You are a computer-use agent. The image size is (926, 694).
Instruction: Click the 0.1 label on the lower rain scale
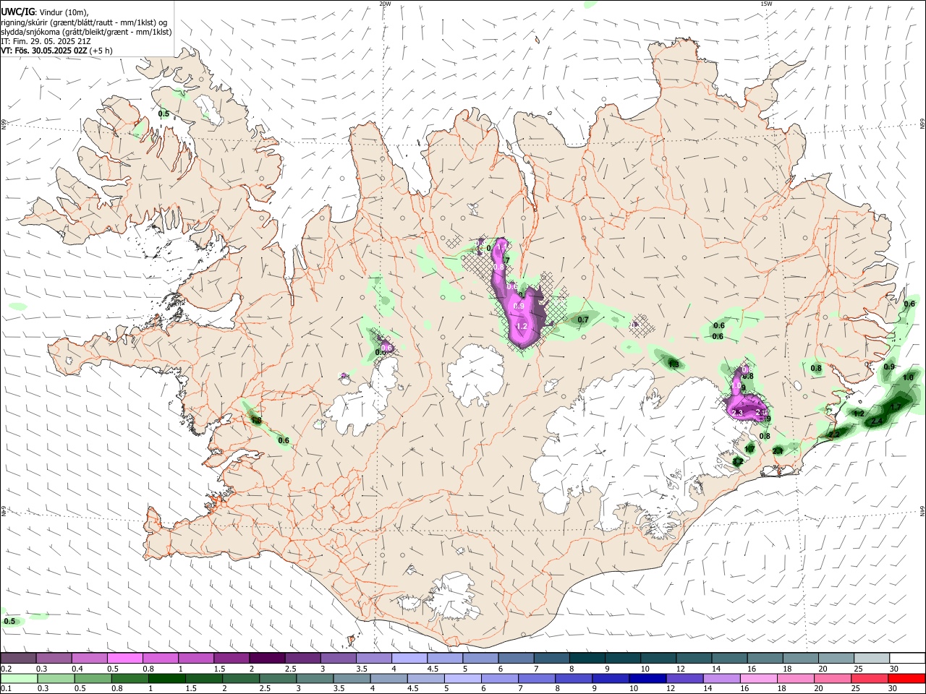click(6, 689)
